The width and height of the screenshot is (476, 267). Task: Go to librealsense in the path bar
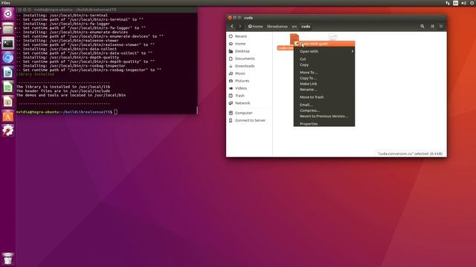[277, 27]
